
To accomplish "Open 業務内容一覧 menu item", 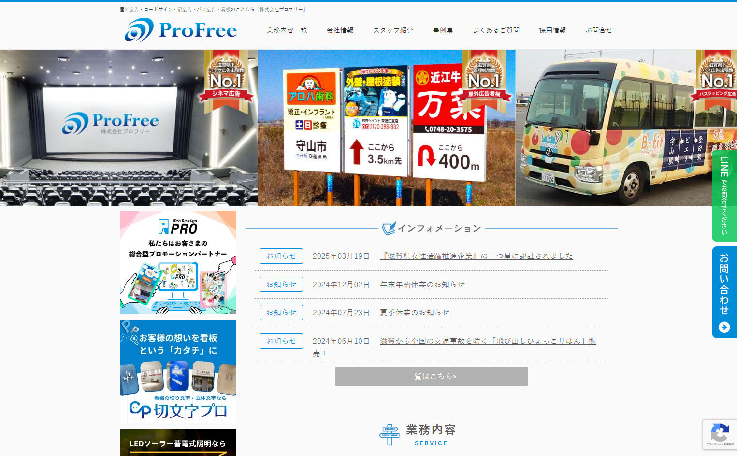I will [x=287, y=30].
